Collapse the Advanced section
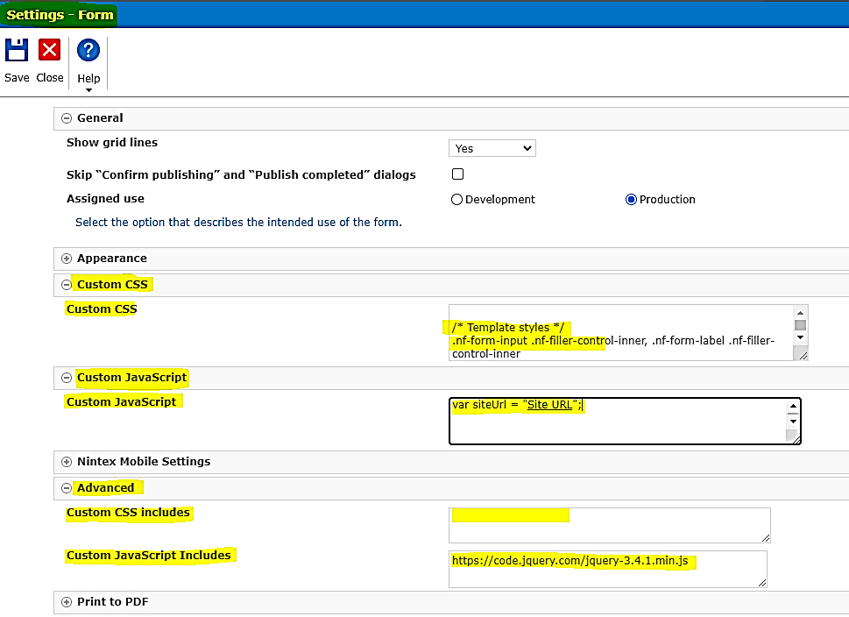The image size is (849, 617). click(66, 488)
